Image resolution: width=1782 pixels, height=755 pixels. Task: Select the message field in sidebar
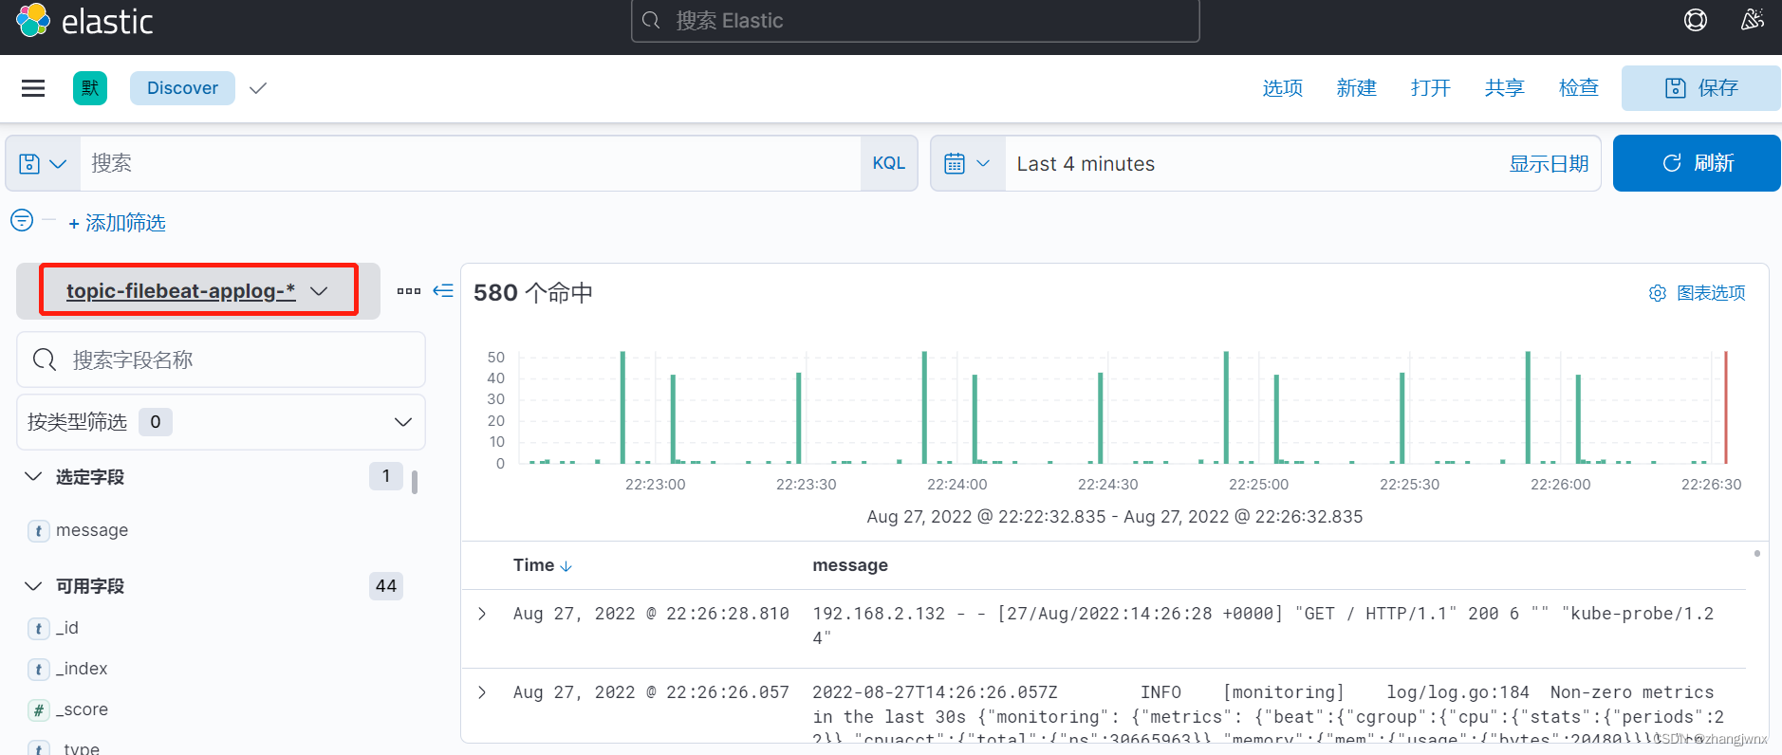coord(92,531)
